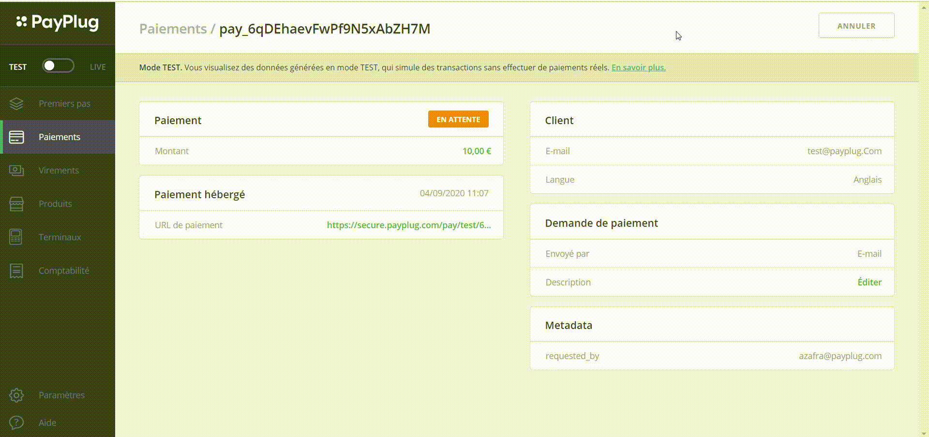Image resolution: width=929 pixels, height=437 pixels.
Task: Click the Montant label
Action: click(172, 151)
